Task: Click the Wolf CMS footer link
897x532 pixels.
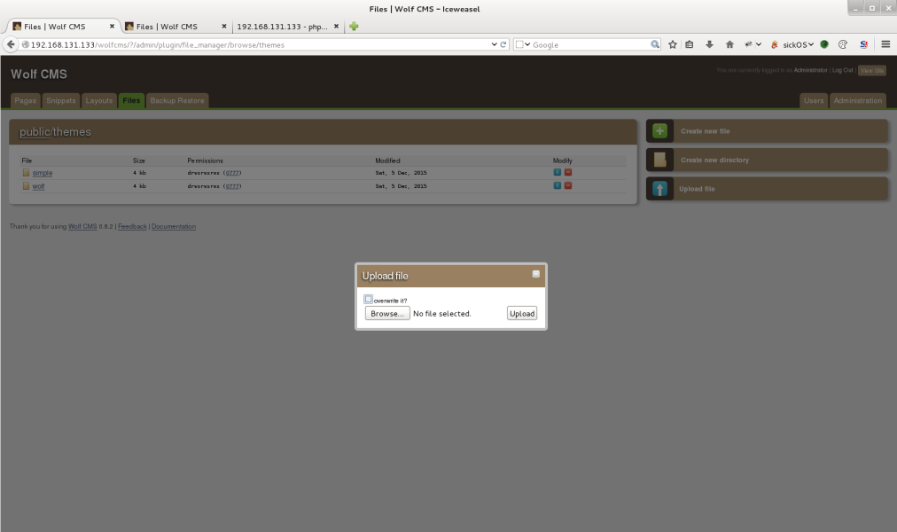Action: click(82, 226)
